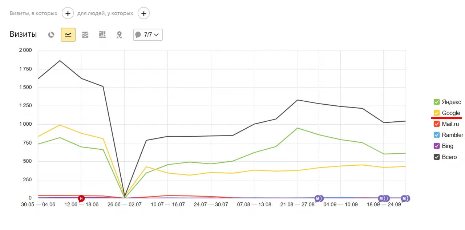Switch to column chart view
465x230 pixels.
tap(102, 35)
